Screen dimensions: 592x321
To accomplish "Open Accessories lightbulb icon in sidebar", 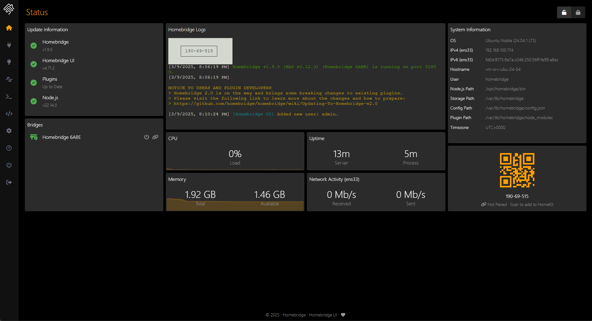I will coord(9,62).
